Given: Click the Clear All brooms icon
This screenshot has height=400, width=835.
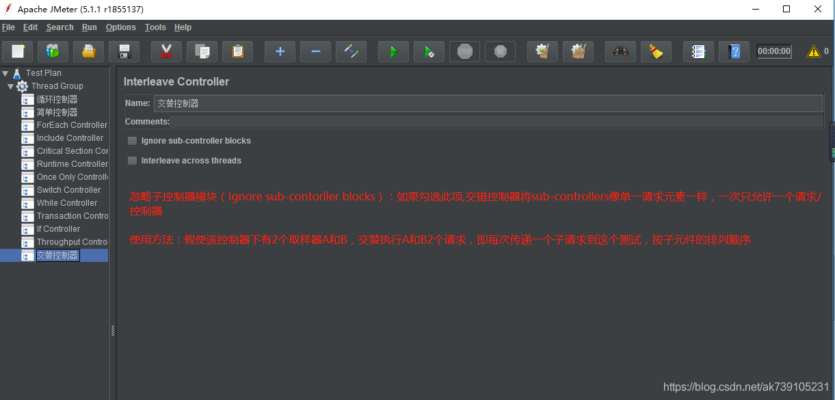Looking at the screenshot, I should [578, 51].
